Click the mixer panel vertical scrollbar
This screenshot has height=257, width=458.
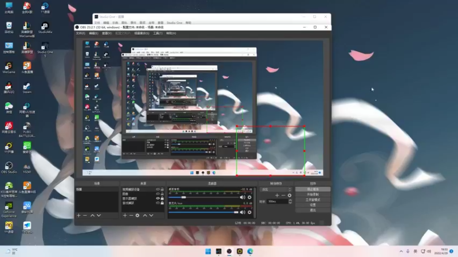click(255, 202)
